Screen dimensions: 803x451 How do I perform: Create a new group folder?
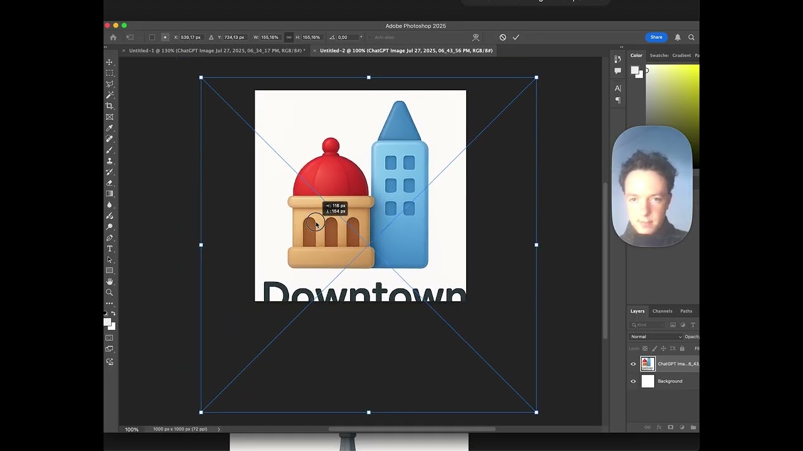click(x=693, y=427)
